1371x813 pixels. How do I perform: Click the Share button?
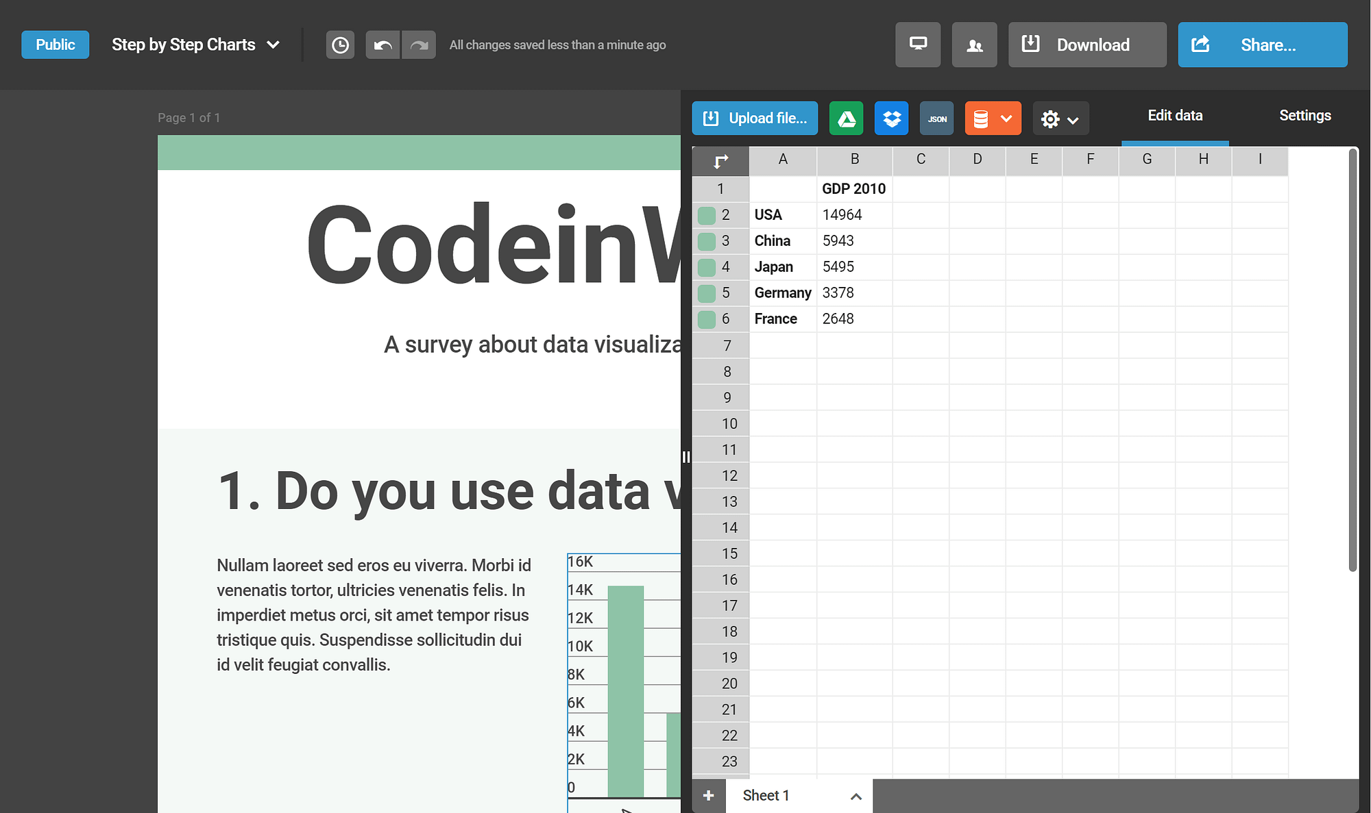[1263, 45]
